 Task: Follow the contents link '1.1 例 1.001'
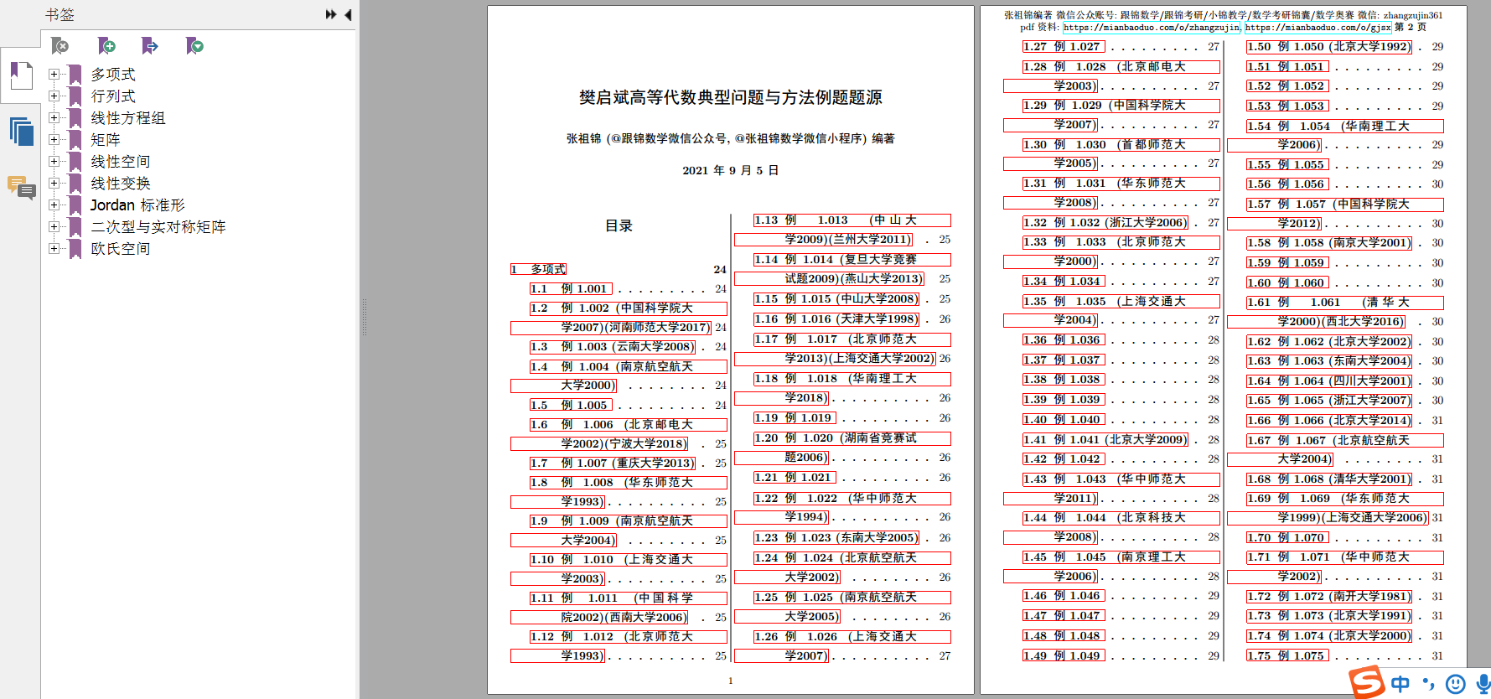pyautogui.click(x=571, y=288)
